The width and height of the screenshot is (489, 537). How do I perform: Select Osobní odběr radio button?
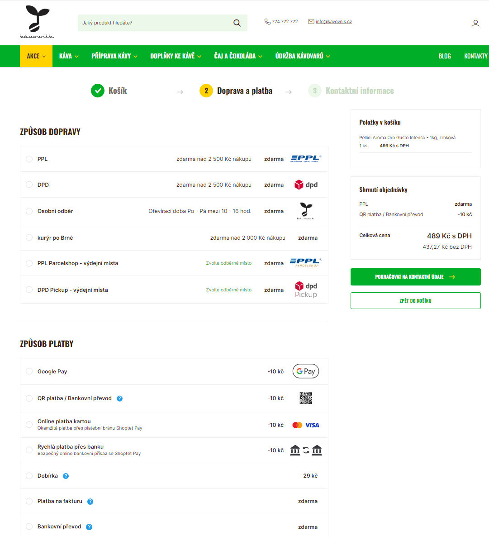tap(29, 211)
